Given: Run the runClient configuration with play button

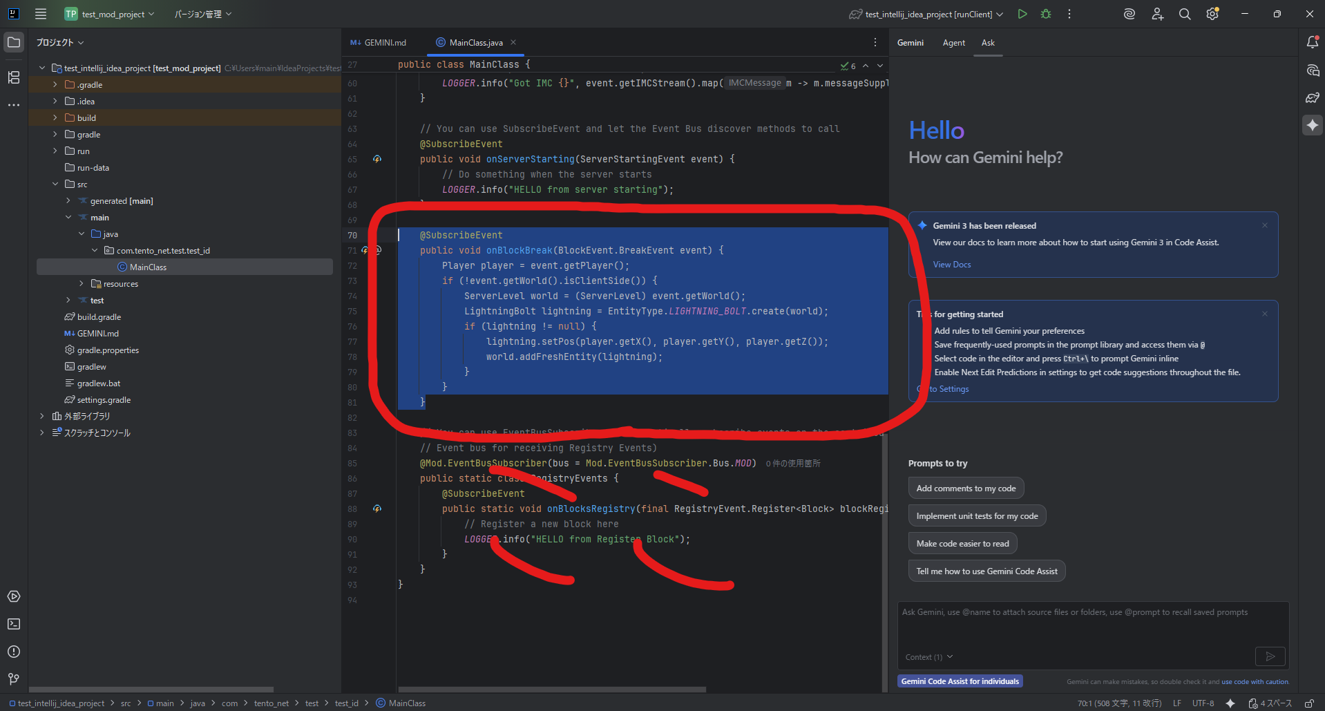Looking at the screenshot, I should [1022, 14].
